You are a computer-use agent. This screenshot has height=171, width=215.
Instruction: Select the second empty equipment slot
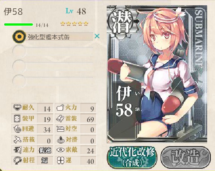(53, 51)
